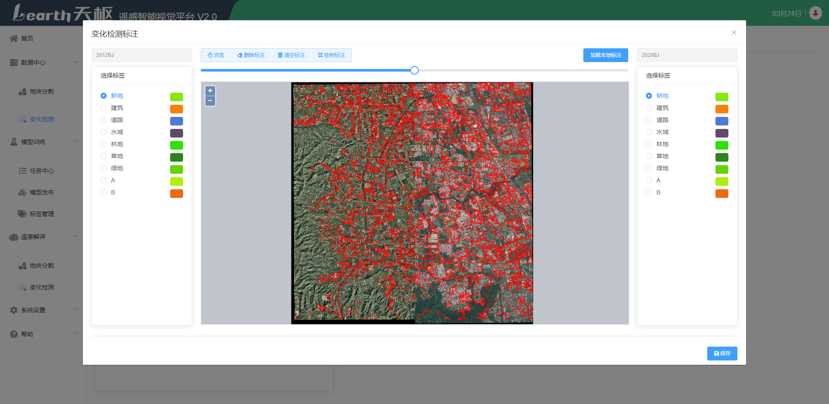829x404 pixels.
Task: Select the Browse (浏览) hand tool
Action: (x=216, y=55)
